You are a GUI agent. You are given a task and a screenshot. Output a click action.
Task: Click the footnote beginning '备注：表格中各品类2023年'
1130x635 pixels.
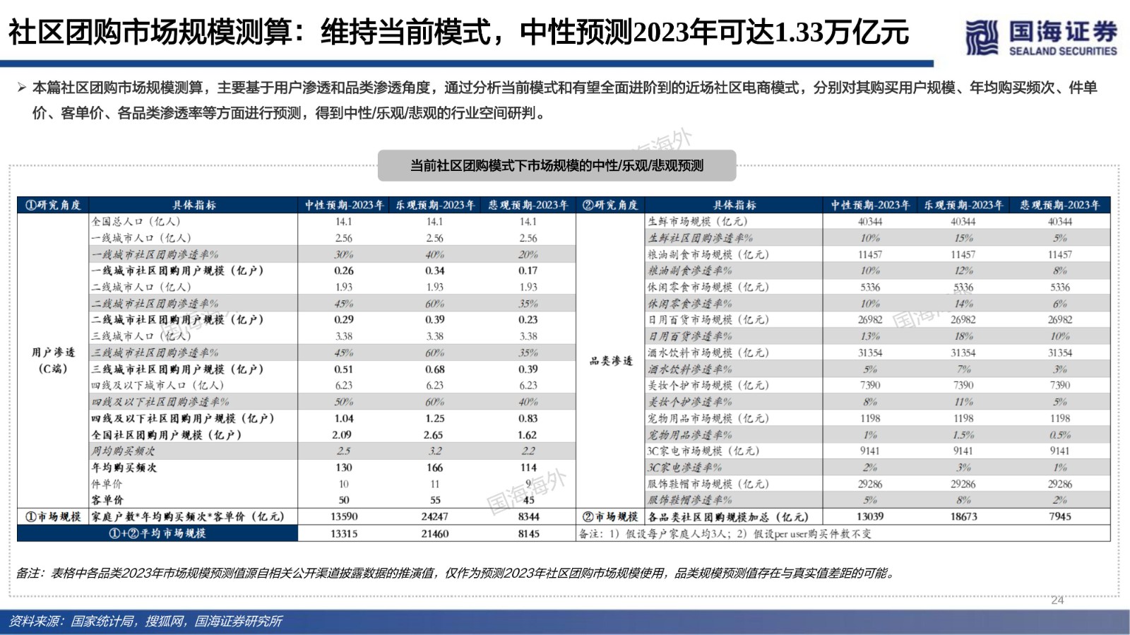tap(456, 573)
